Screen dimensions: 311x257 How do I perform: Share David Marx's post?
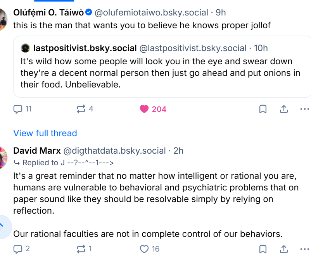[x=283, y=248]
